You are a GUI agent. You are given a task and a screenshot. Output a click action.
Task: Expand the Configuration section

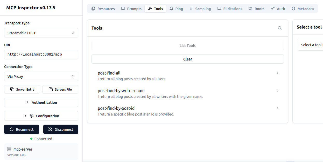[x=41, y=116]
